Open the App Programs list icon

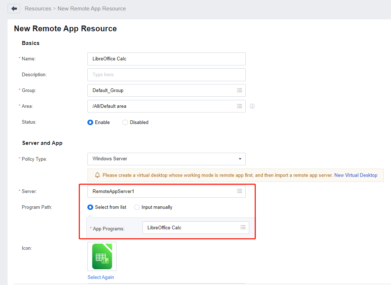click(243, 227)
